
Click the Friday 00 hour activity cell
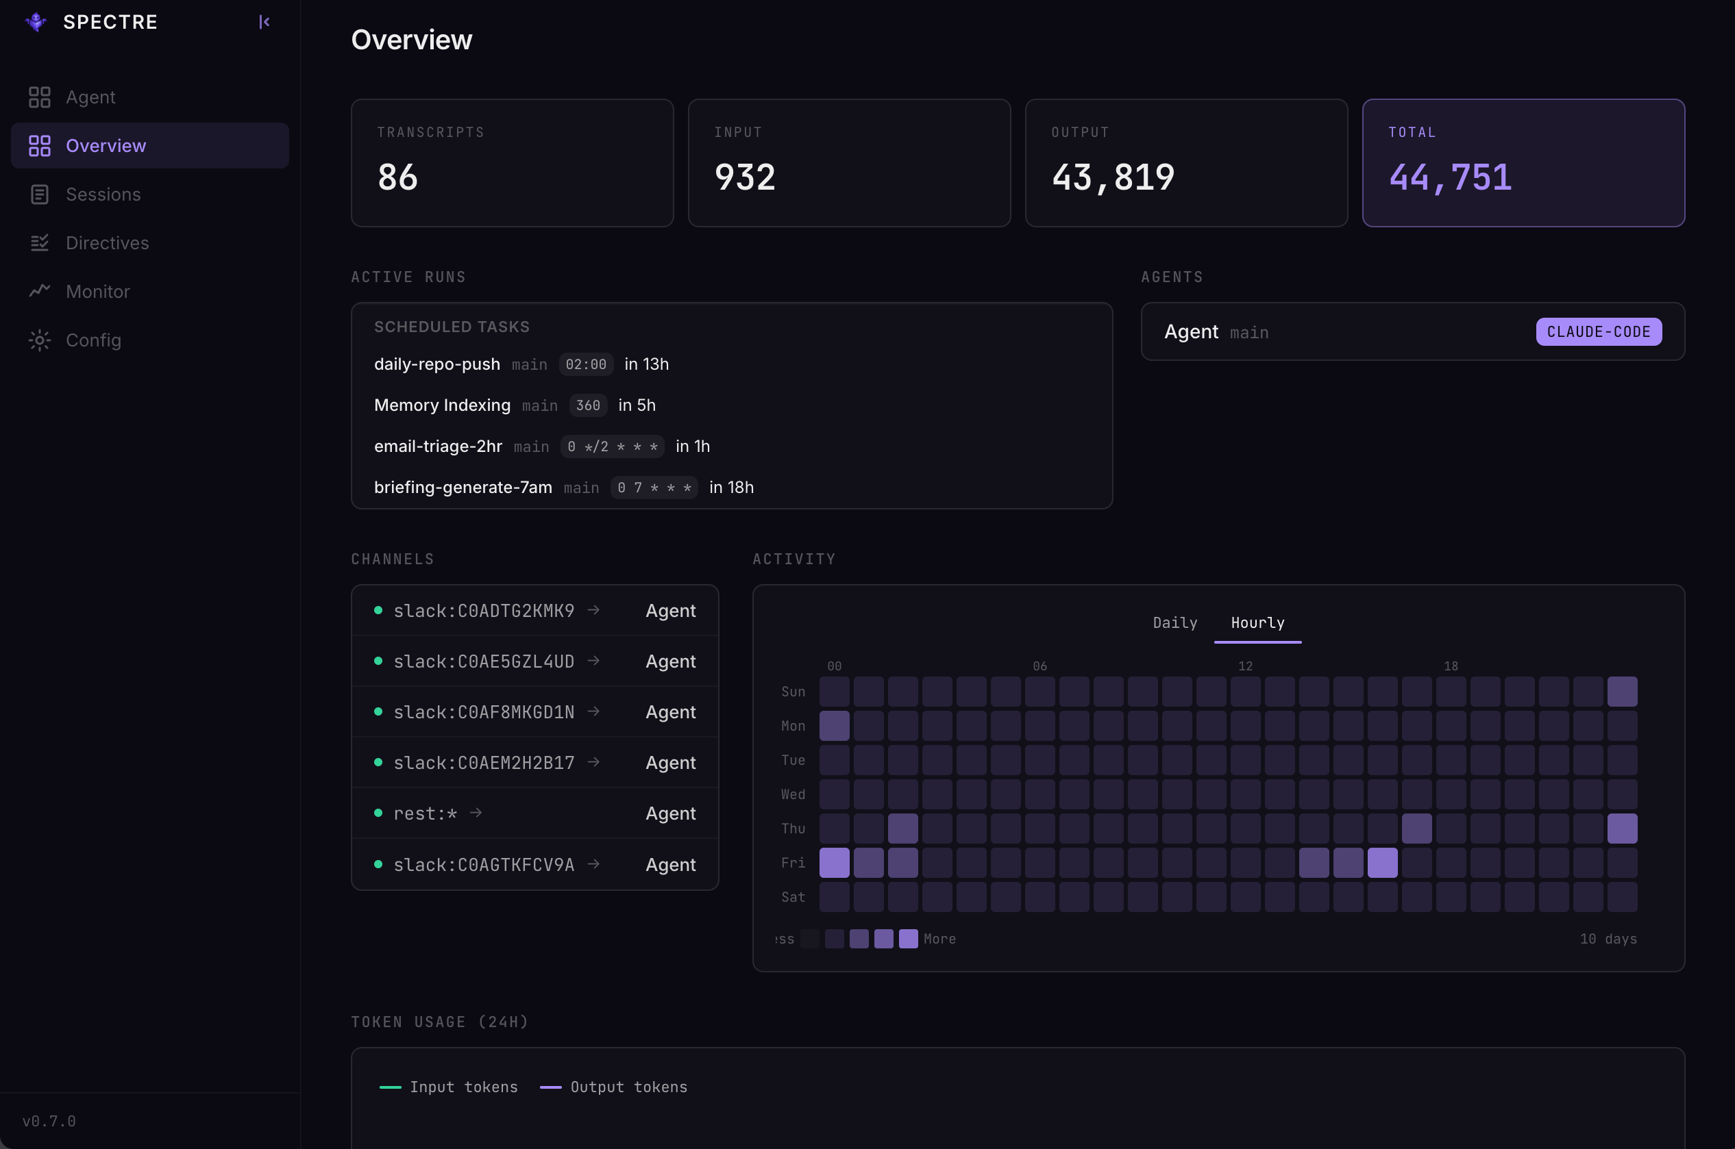click(835, 863)
